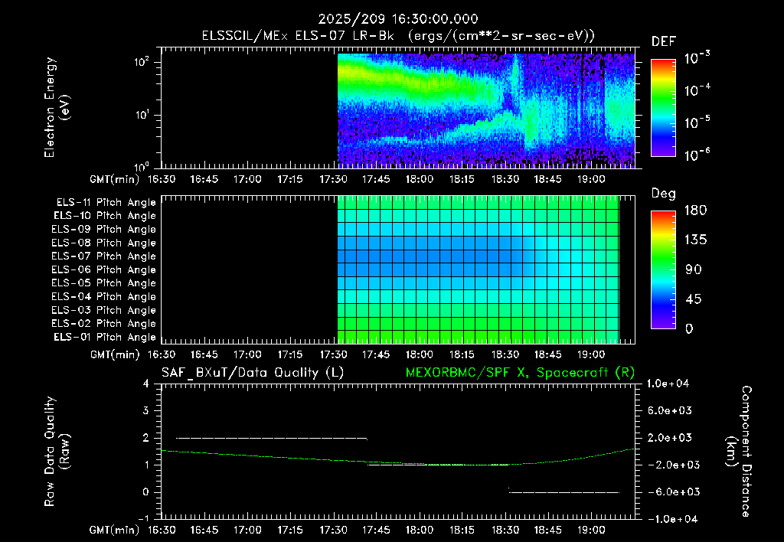
Task: Select the ELS-11 Pitch Angle row label
Action: 106,203
